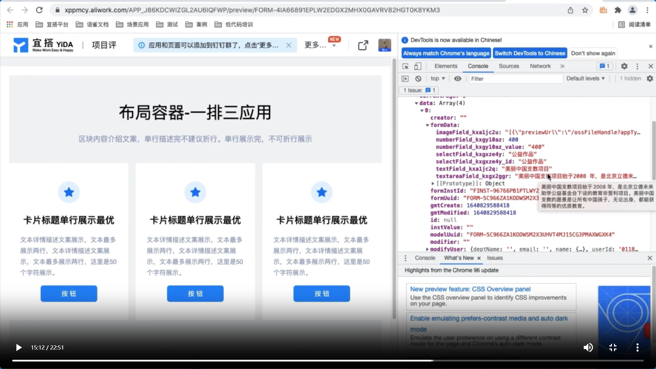Toggle the live expression eye icon
The height and width of the screenshot is (369, 656).
(x=457, y=79)
